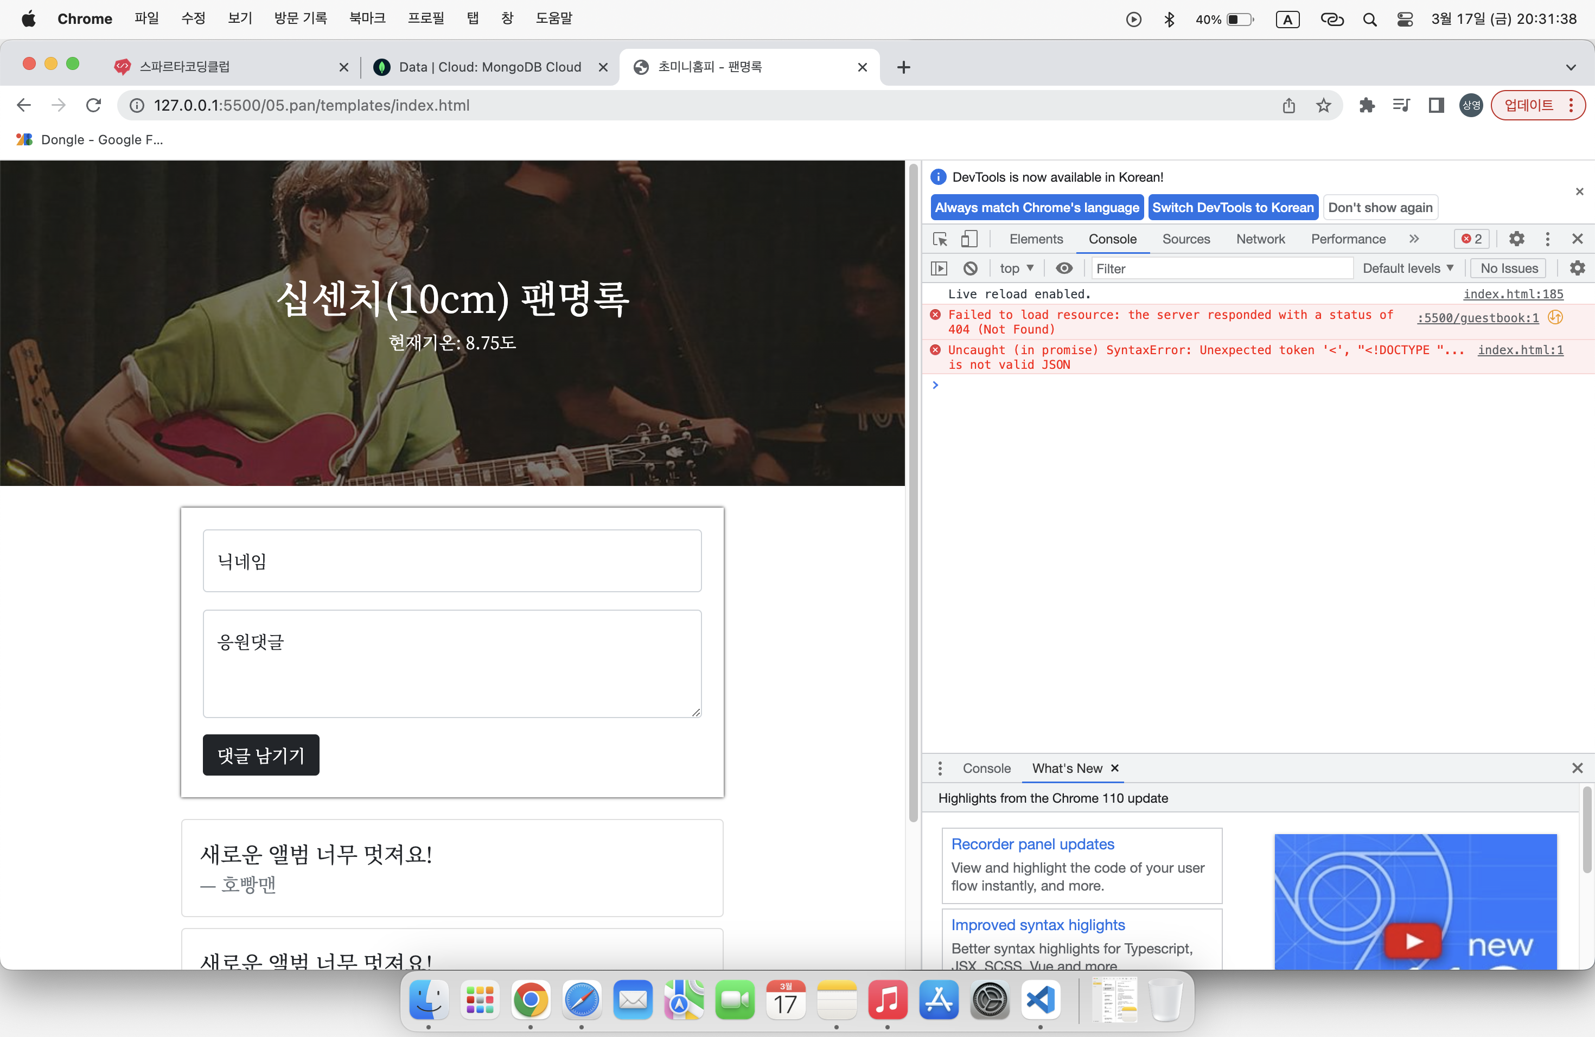Clear the console
The width and height of the screenshot is (1595, 1037).
(x=969, y=268)
